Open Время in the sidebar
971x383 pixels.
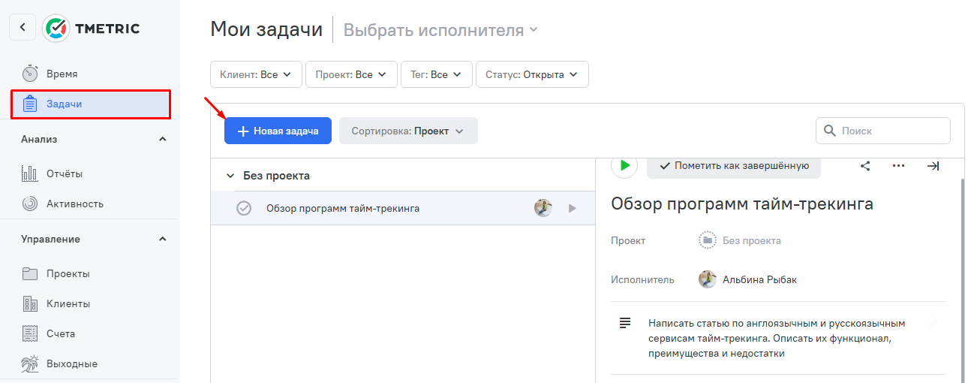(62, 74)
